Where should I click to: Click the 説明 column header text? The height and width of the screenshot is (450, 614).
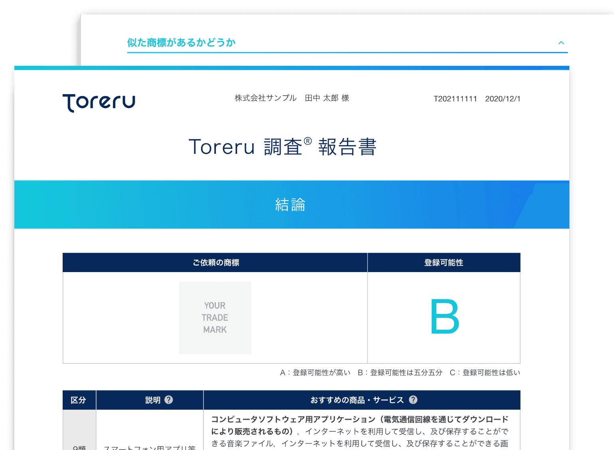coord(153,400)
